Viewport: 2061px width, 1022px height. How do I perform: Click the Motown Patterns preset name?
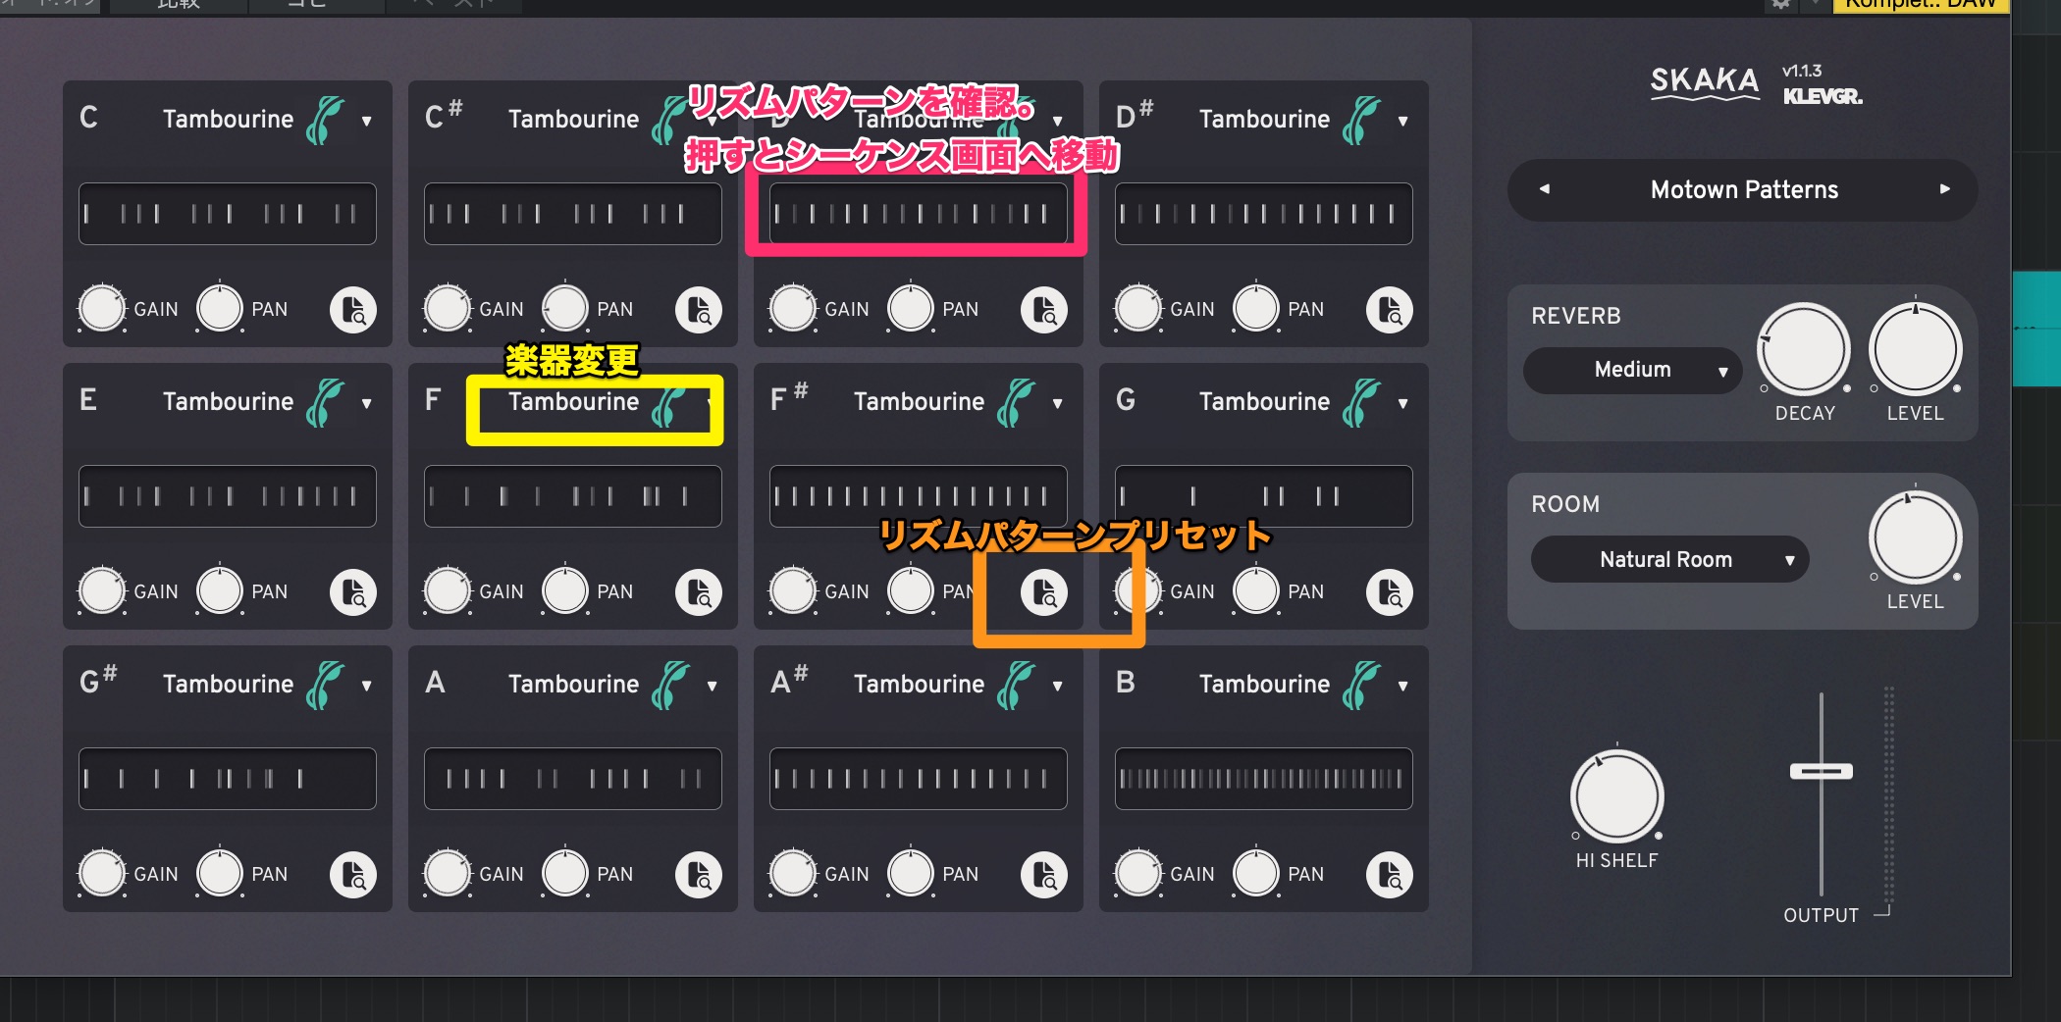click(1744, 189)
